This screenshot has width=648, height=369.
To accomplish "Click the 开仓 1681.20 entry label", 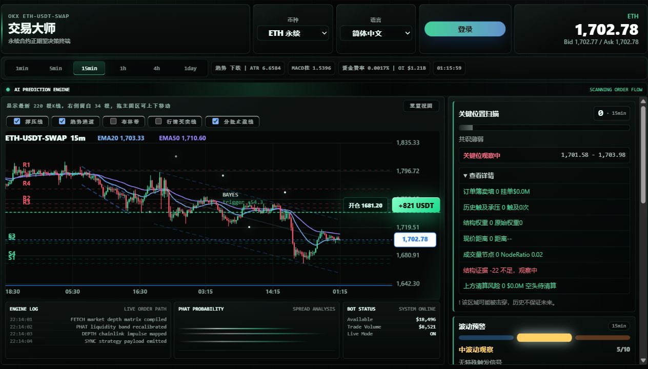I will tap(366, 206).
